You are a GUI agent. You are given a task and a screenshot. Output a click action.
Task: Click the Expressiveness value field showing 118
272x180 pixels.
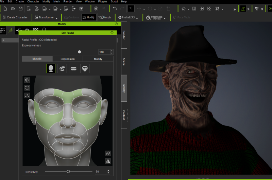tap(104, 52)
